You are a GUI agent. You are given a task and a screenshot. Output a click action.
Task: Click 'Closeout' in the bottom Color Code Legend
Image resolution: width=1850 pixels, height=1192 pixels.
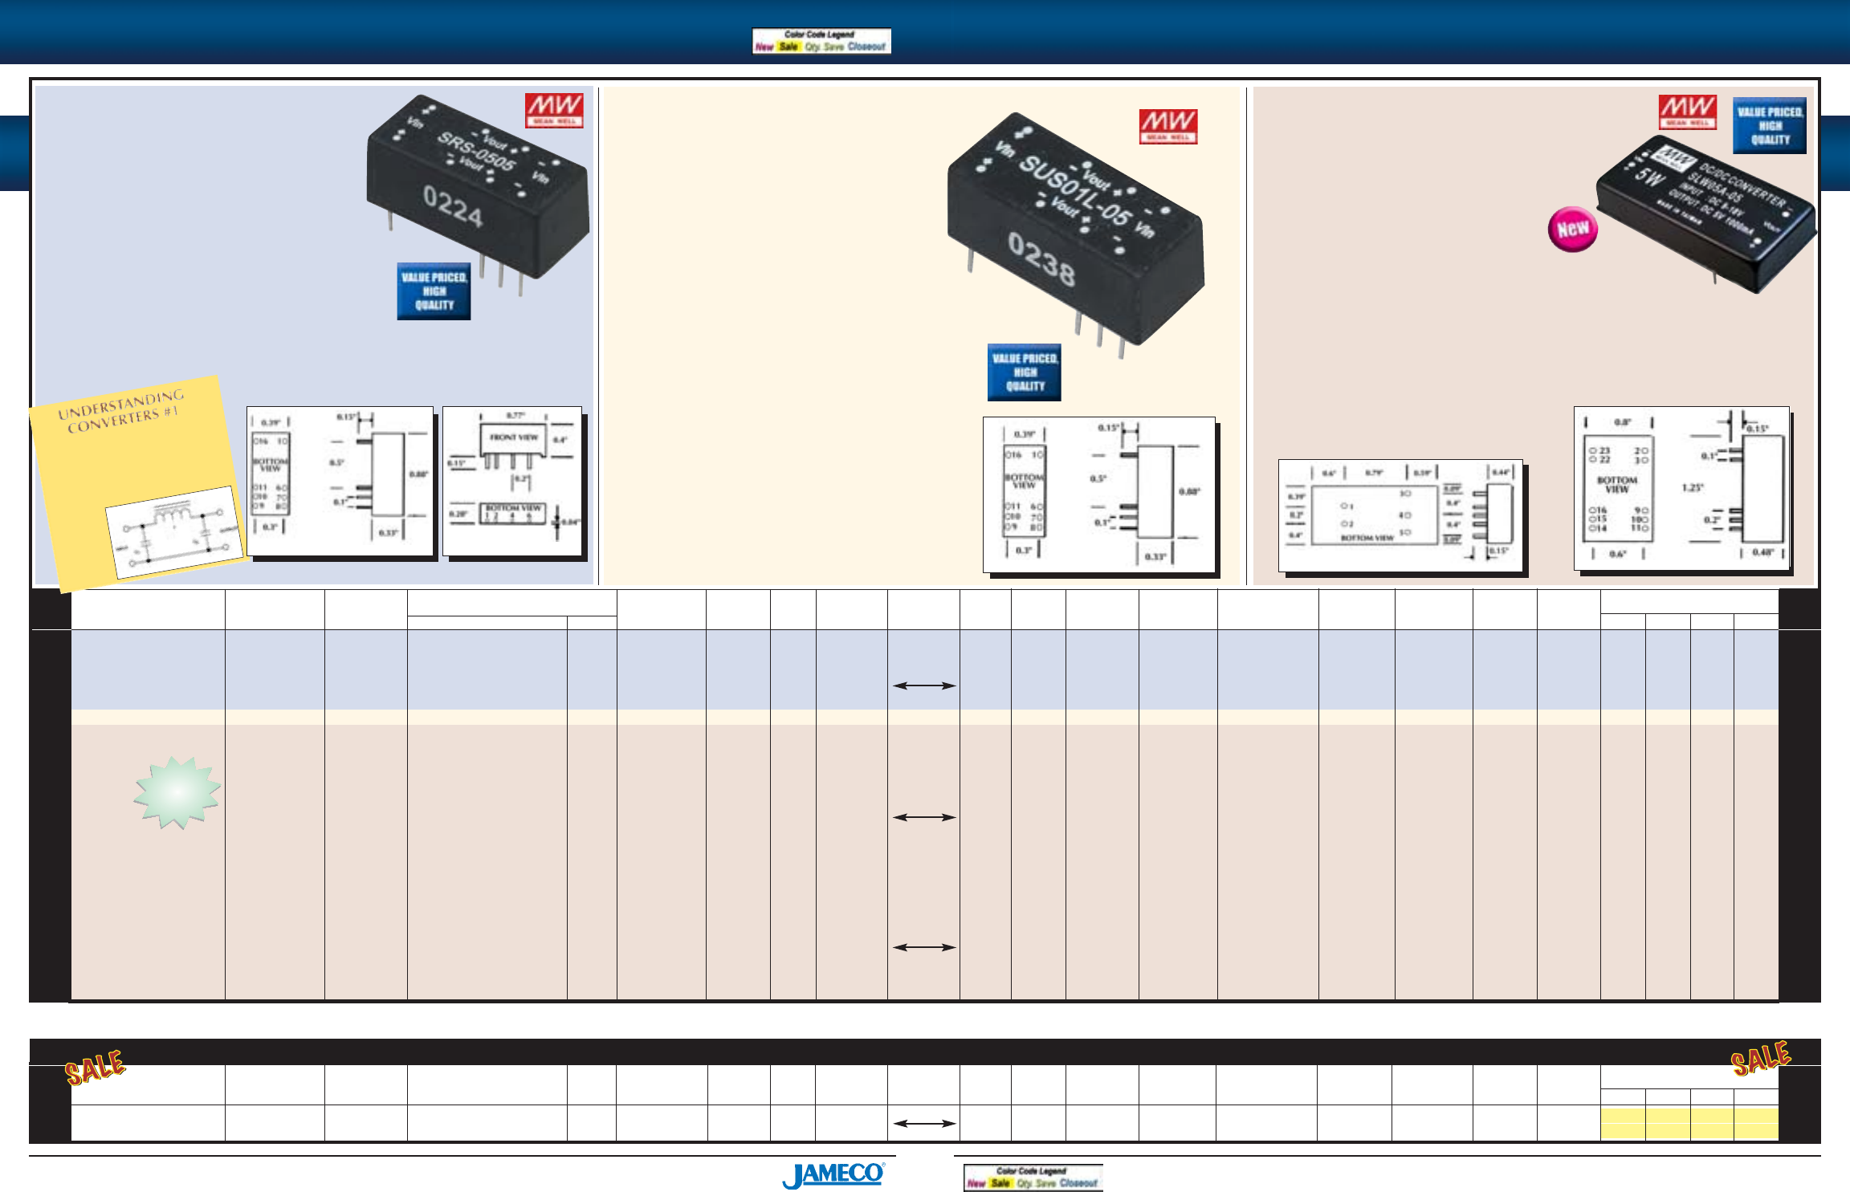click(x=1078, y=1183)
